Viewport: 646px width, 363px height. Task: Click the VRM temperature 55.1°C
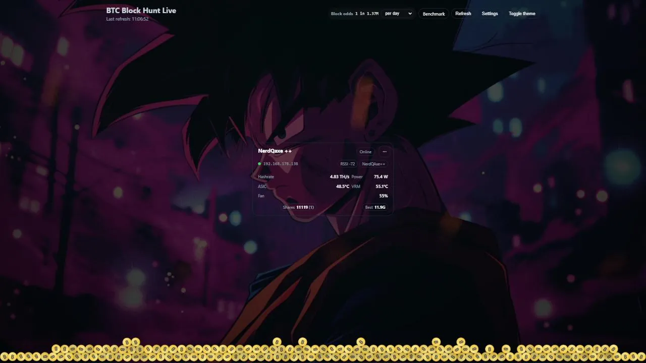point(382,187)
